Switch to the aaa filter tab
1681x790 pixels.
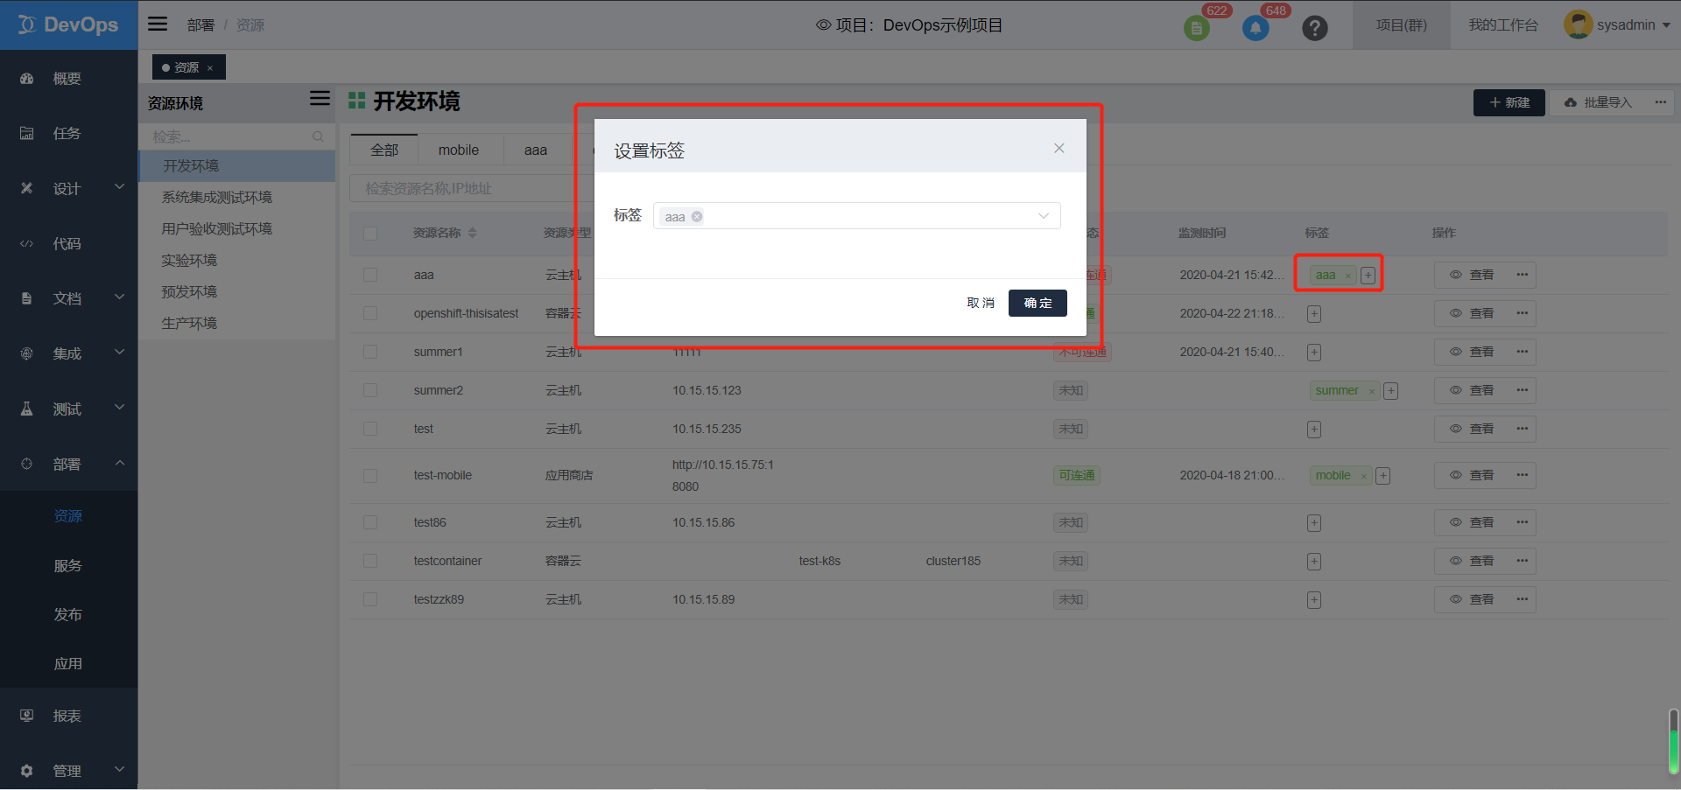(536, 150)
